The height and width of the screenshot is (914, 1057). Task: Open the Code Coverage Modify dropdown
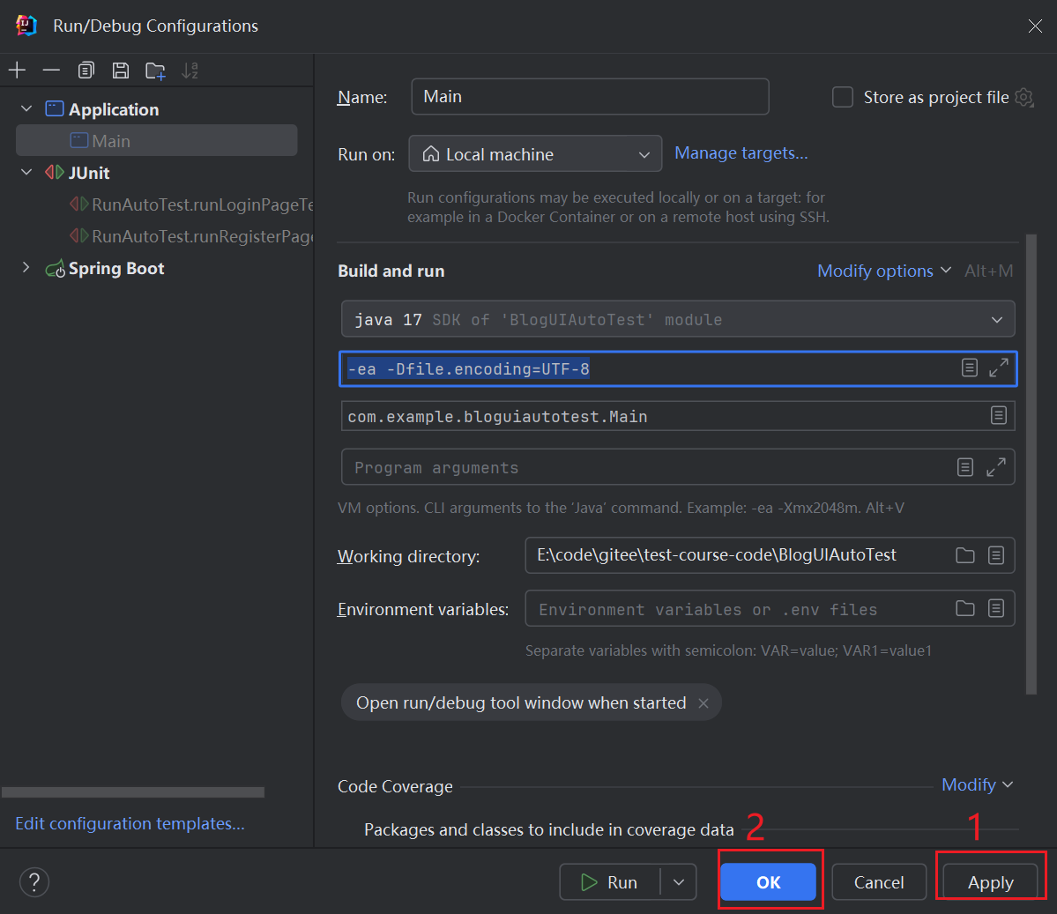coord(978,784)
